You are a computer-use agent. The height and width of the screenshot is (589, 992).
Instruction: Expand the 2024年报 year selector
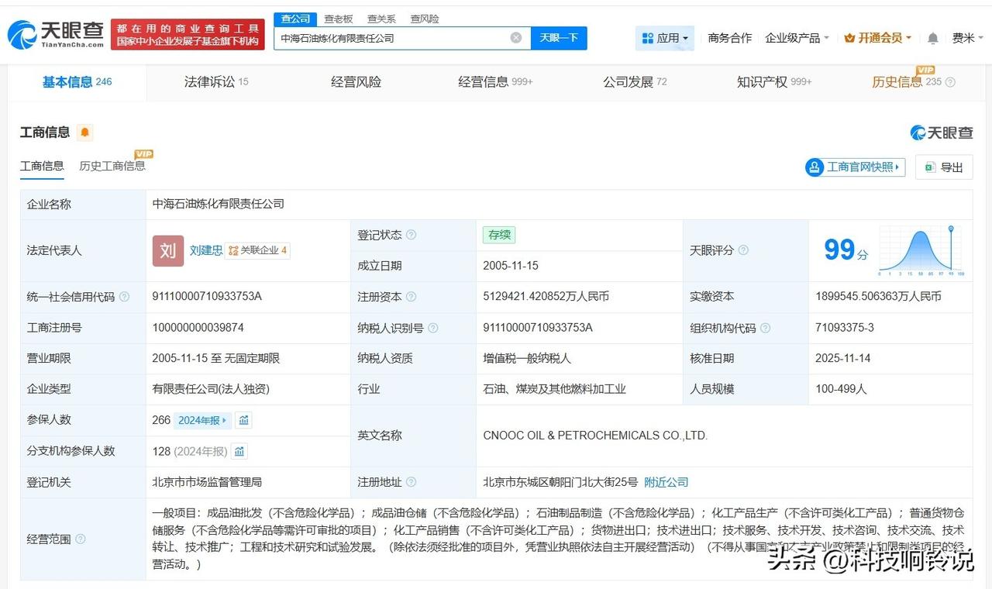click(203, 420)
